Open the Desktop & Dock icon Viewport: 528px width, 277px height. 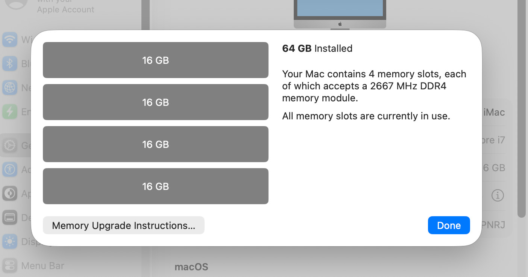point(10,218)
